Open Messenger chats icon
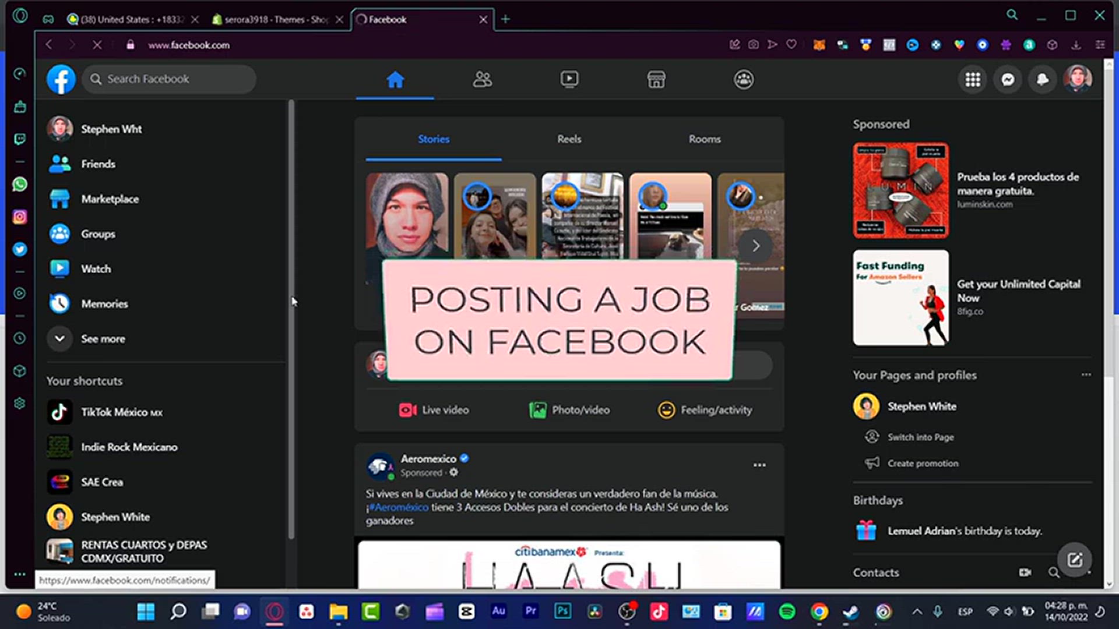 tap(1007, 79)
